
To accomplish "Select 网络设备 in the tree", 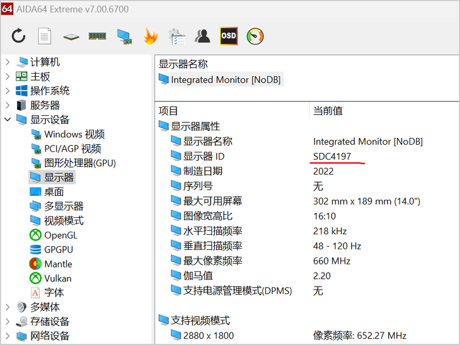I will [50, 336].
